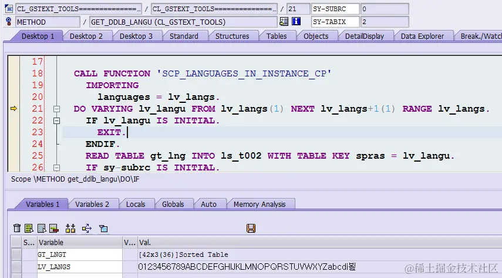Collapse the IF block at line 22
Image resolution: width=502 pixels, height=278 pixels.
tap(57, 121)
